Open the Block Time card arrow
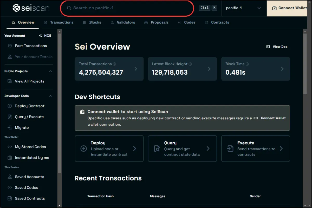Image resolution: width=312 pixels, height=208 pixels. 282,69
